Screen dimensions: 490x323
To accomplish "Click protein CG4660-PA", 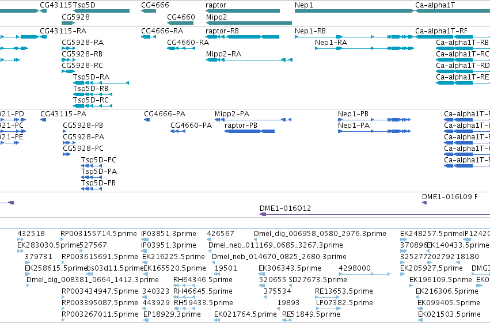I will [191, 126].
